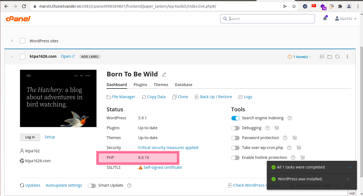Screen dimensions: 363x196
Task: Open Copy Data tool
Action: coord(154,97)
